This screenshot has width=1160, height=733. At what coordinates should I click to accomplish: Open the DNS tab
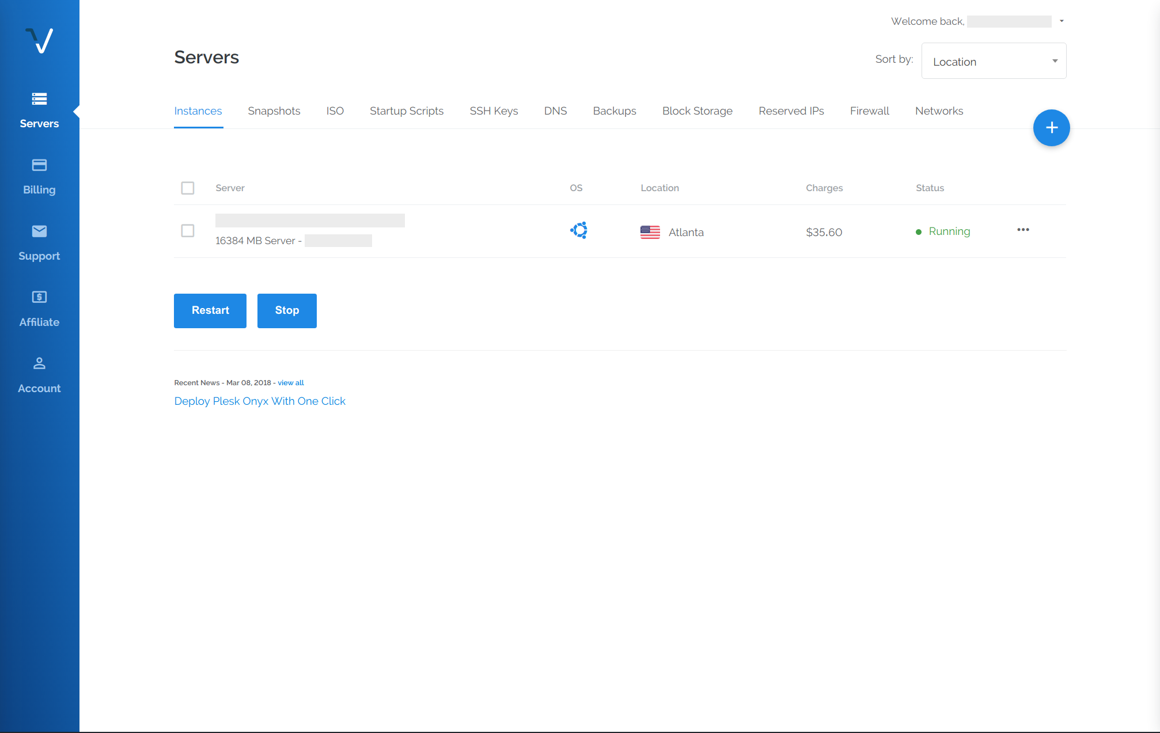556,111
